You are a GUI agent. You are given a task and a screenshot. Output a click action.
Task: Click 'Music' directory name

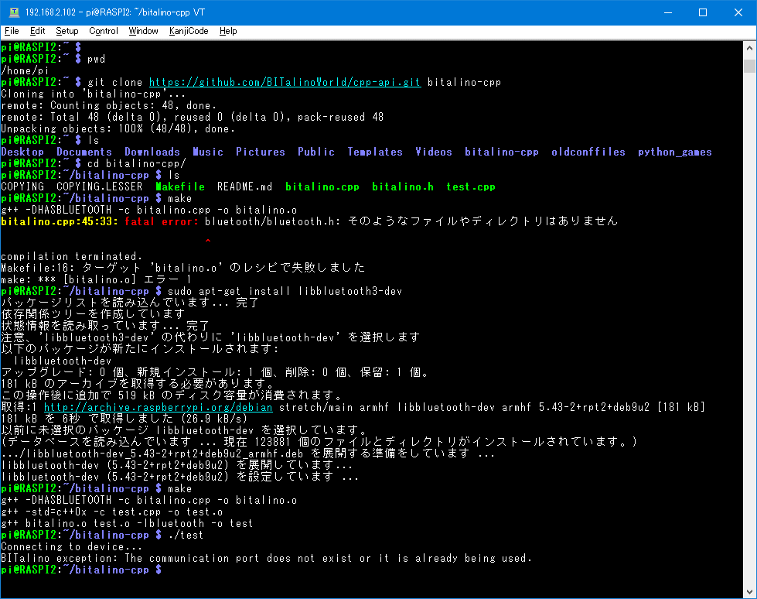207,152
